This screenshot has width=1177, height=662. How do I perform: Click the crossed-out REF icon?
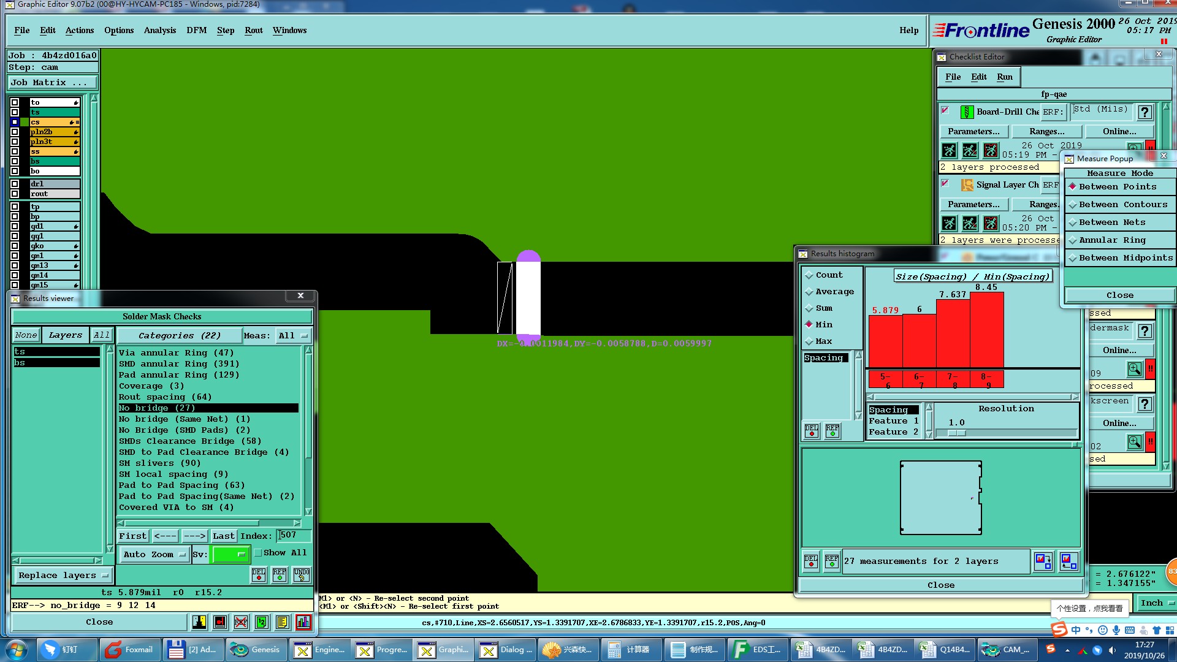tap(241, 623)
